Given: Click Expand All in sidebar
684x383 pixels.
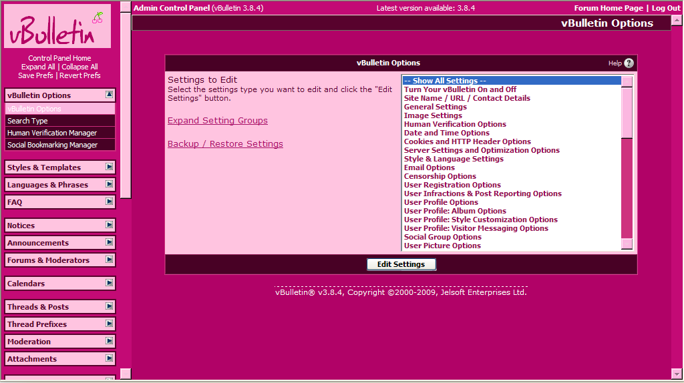Looking at the screenshot, I should pos(38,67).
